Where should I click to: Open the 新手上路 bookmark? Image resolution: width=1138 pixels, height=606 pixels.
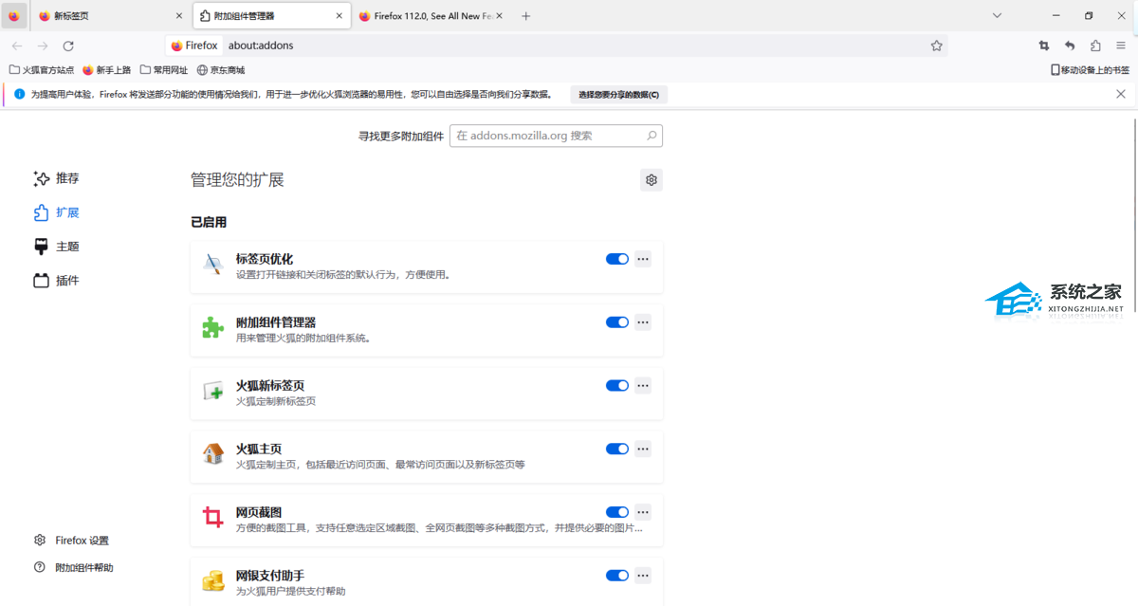tap(106, 70)
